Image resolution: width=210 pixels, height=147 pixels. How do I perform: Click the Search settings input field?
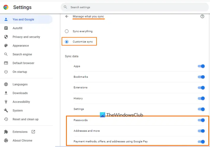(x=135, y=7)
